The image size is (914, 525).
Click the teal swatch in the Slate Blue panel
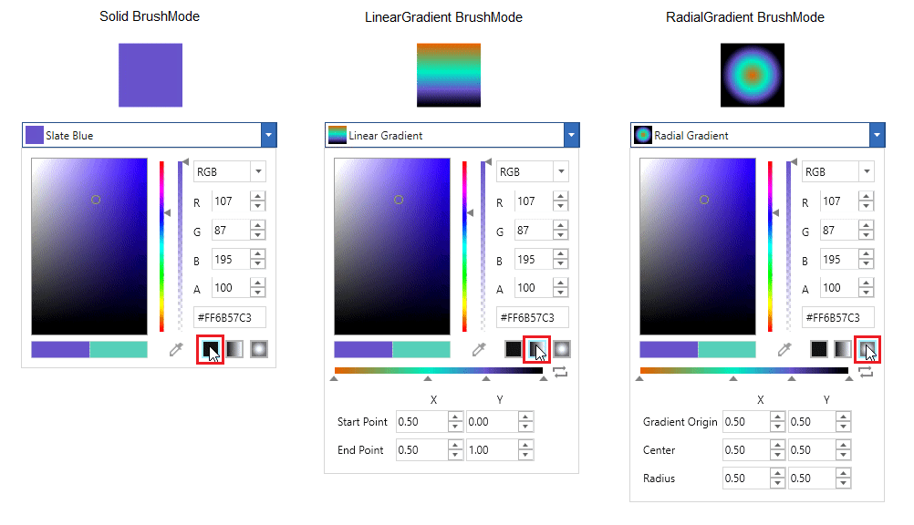[x=119, y=349]
